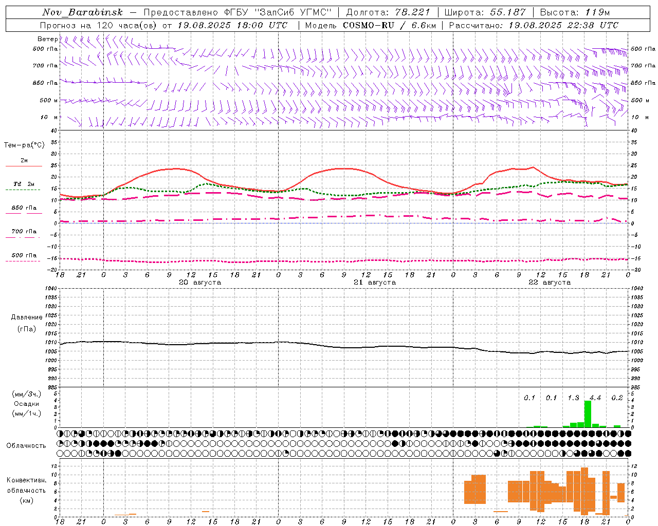Click the Ветер wind panel label
The width and height of the screenshot is (658, 526).
tap(47, 39)
